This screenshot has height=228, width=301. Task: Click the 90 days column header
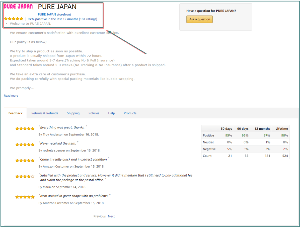click(x=243, y=129)
